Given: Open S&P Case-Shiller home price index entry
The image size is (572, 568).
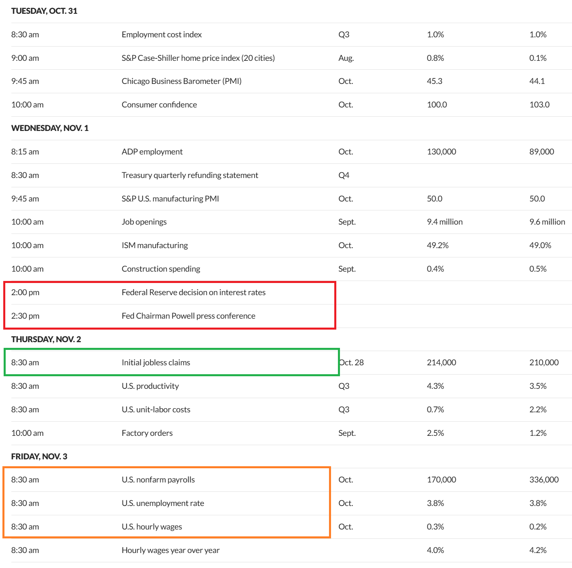Looking at the screenshot, I should [198, 58].
